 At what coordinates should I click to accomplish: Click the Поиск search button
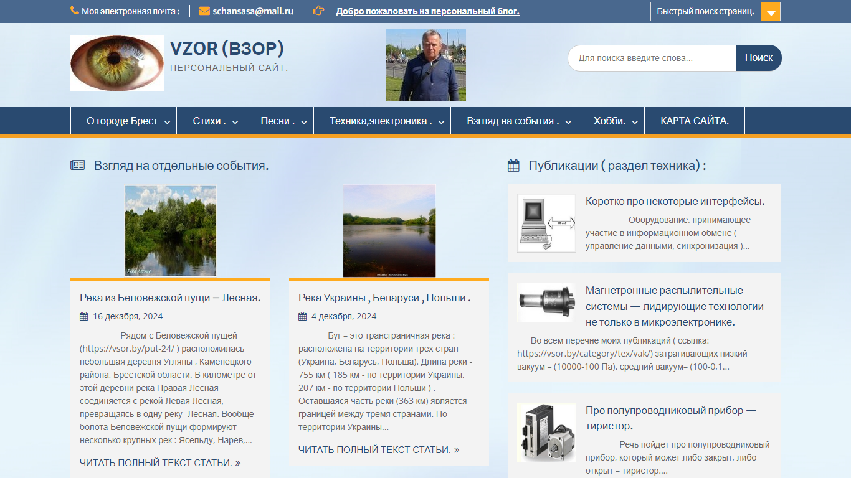[758, 58]
